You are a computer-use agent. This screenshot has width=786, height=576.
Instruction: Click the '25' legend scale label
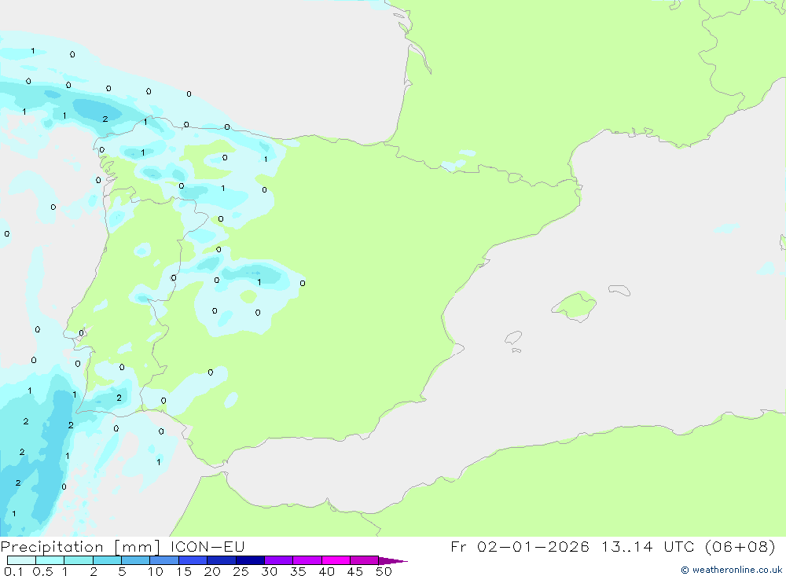pos(241,571)
